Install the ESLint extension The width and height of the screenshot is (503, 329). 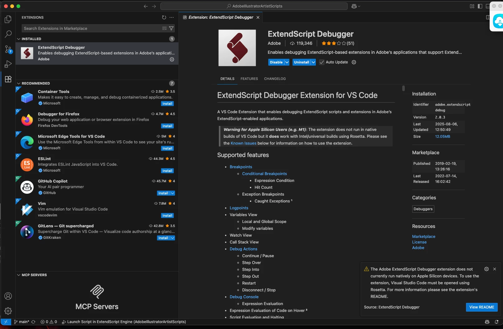click(x=167, y=171)
